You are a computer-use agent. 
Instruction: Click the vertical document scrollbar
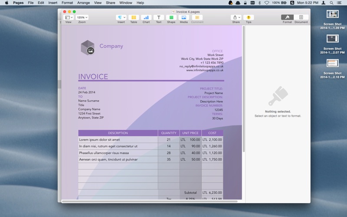pyautogui.click(x=244, y=89)
